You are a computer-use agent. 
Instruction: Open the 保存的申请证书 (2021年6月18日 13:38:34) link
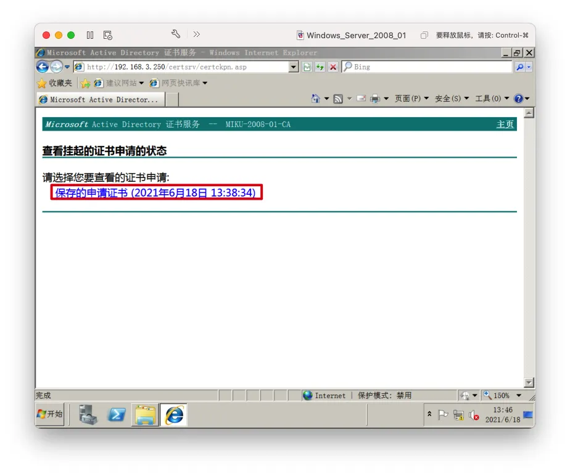155,192
